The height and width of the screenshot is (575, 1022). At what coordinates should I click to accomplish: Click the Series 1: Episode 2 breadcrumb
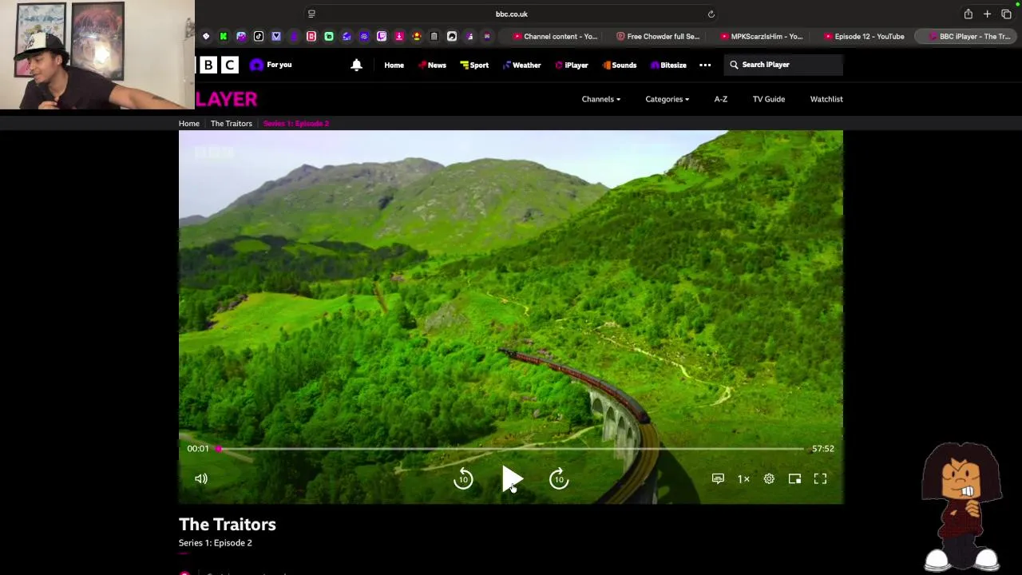pos(296,124)
